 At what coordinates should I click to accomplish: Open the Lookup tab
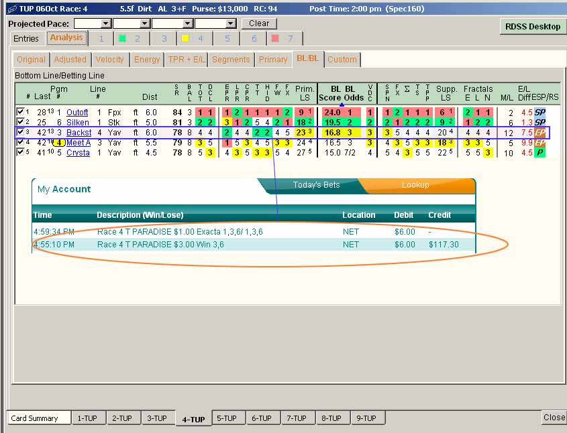tap(415, 185)
